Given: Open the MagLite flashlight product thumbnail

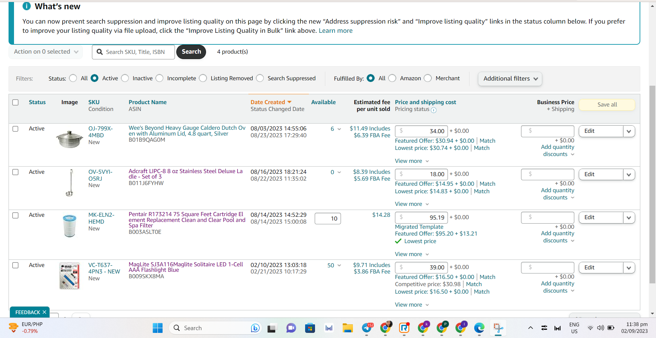Looking at the screenshot, I should [x=69, y=276].
